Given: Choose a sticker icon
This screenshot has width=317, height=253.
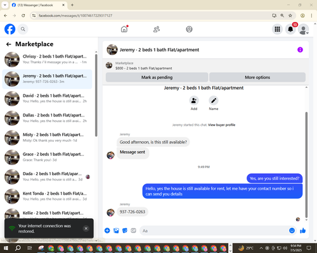Looking at the screenshot, I should coord(125,230).
